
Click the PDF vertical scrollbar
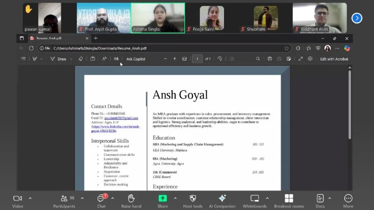tap(350, 105)
